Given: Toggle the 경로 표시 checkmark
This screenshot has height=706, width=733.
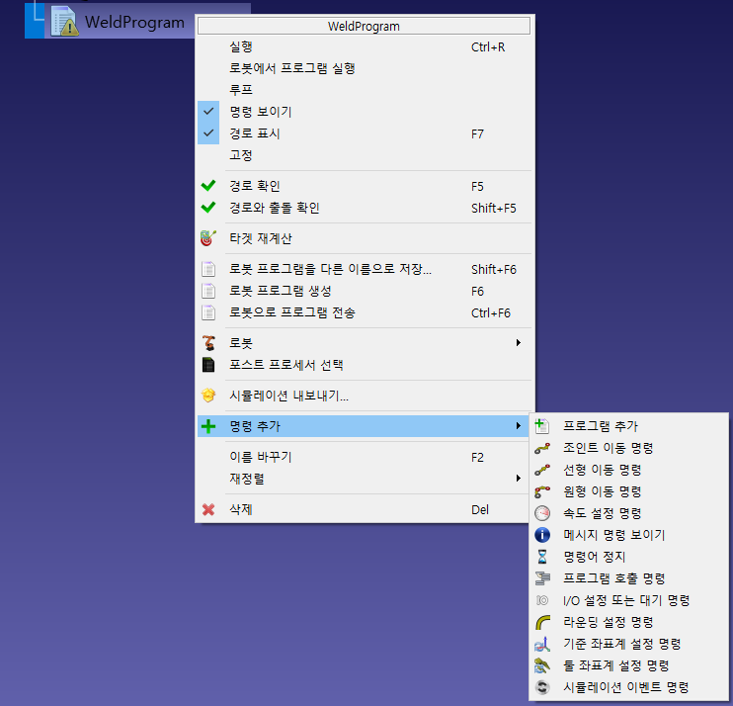Looking at the screenshot, I should point(208,132).
